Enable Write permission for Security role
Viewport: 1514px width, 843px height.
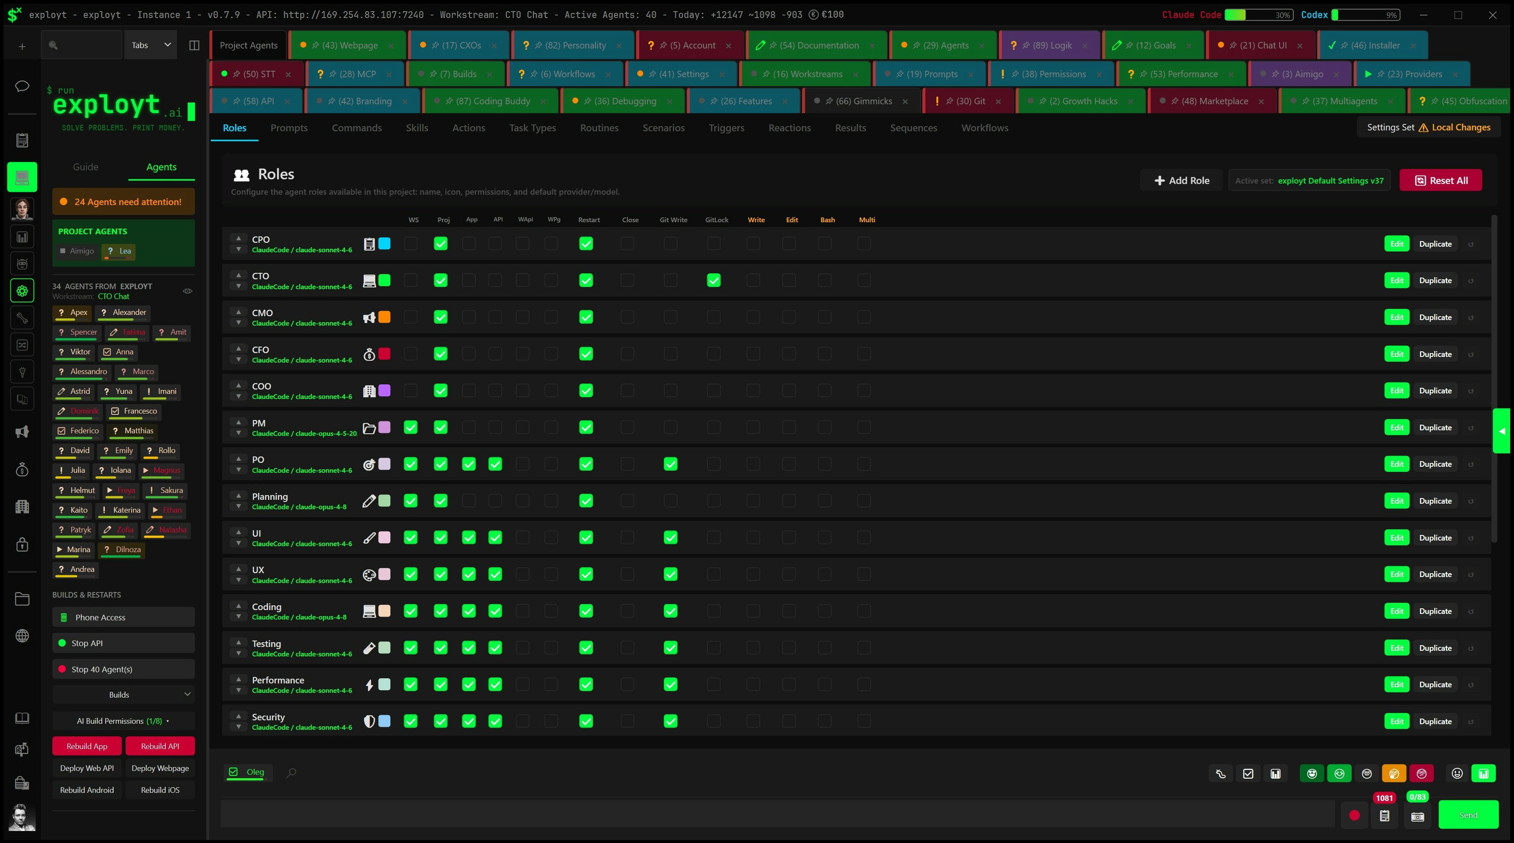753,722
